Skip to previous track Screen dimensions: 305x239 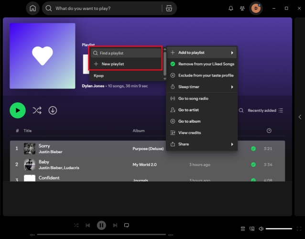(88, 226)
